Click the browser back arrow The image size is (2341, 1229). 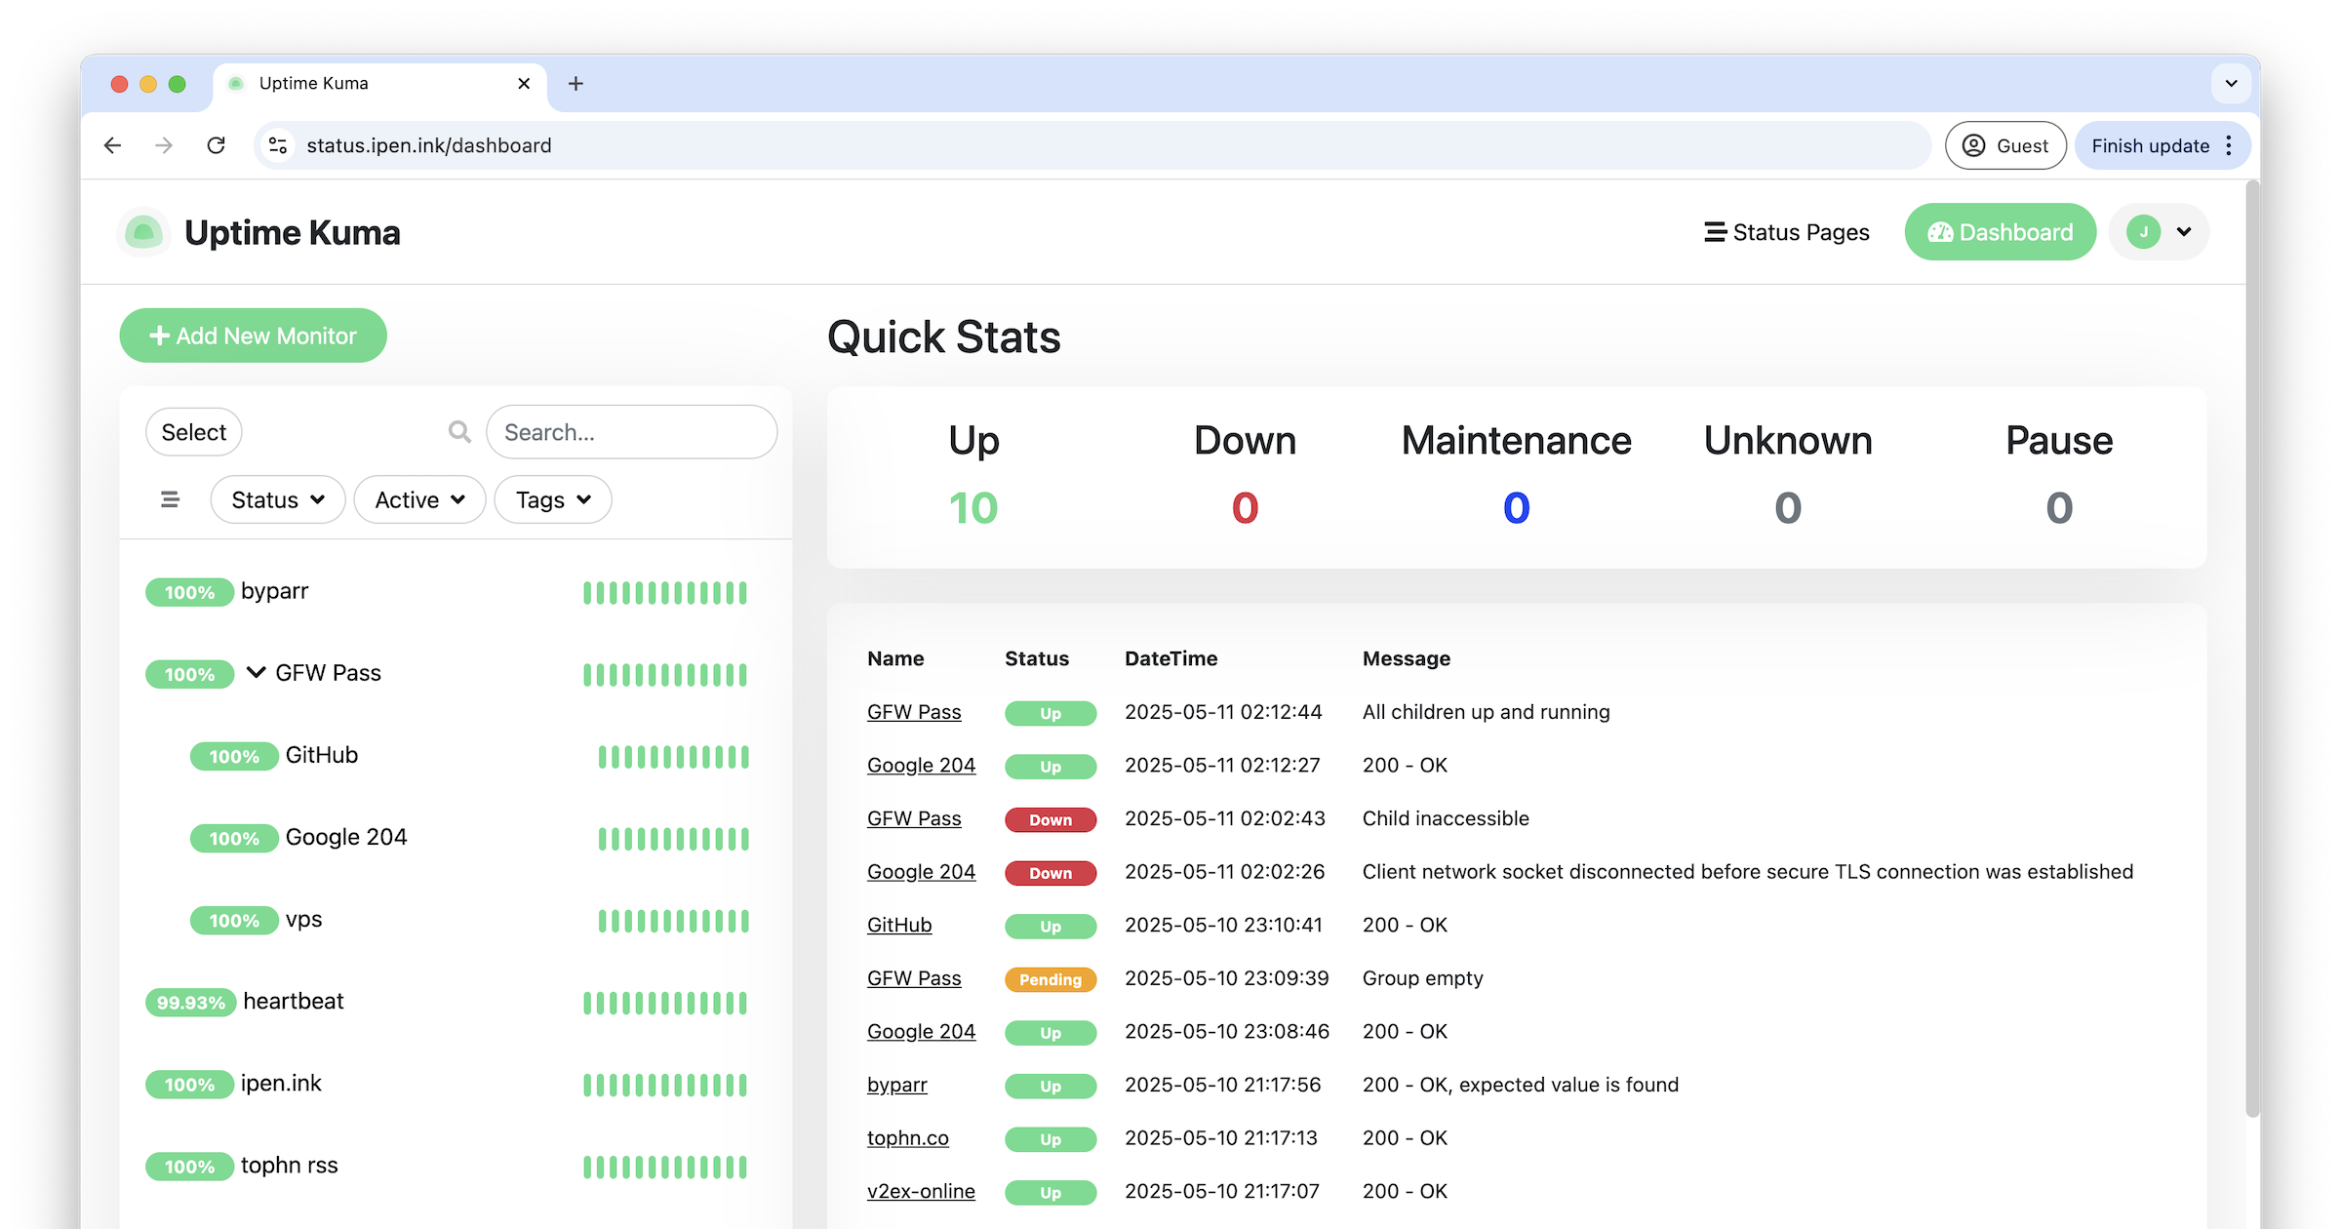113,145
